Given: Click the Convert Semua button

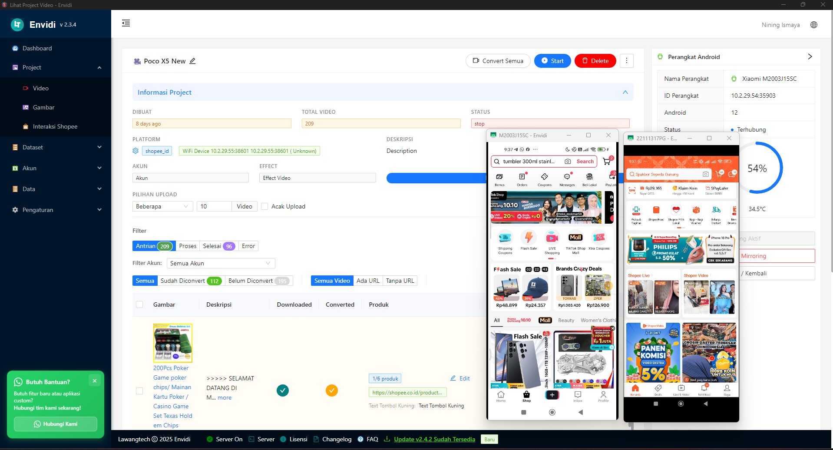Looking at the screenshot, I should tap(498, 61).
